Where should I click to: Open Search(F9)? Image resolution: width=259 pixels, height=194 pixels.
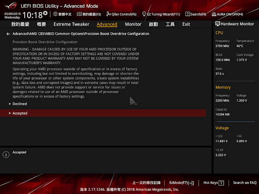[x=198, y=14]
